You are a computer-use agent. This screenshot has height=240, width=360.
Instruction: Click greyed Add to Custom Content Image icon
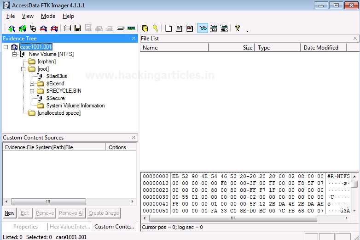click(x=99, y=28)
